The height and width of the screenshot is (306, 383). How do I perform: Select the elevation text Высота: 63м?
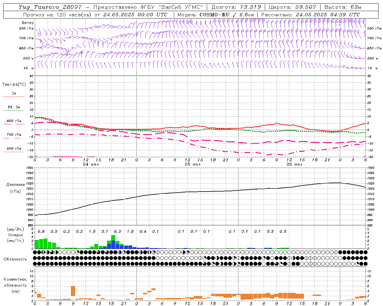(343, 7)
